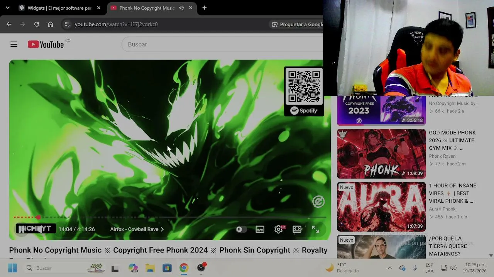The height and width of the screenshot is (277, 494).
Task: Click the page scrollbar down arrow
Action: (x=491, y=255)
